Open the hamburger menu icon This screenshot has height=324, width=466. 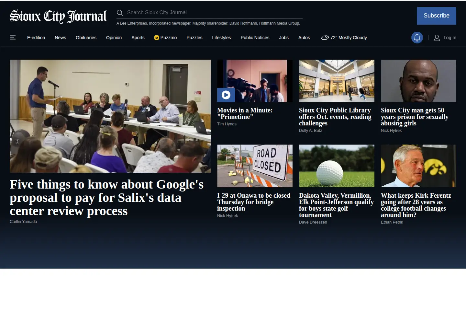point(13,37)
